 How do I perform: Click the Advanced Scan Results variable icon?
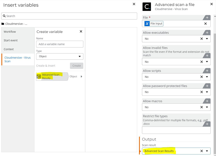39,76
